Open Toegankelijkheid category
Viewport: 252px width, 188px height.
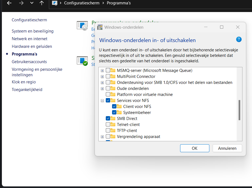[27, 90]
